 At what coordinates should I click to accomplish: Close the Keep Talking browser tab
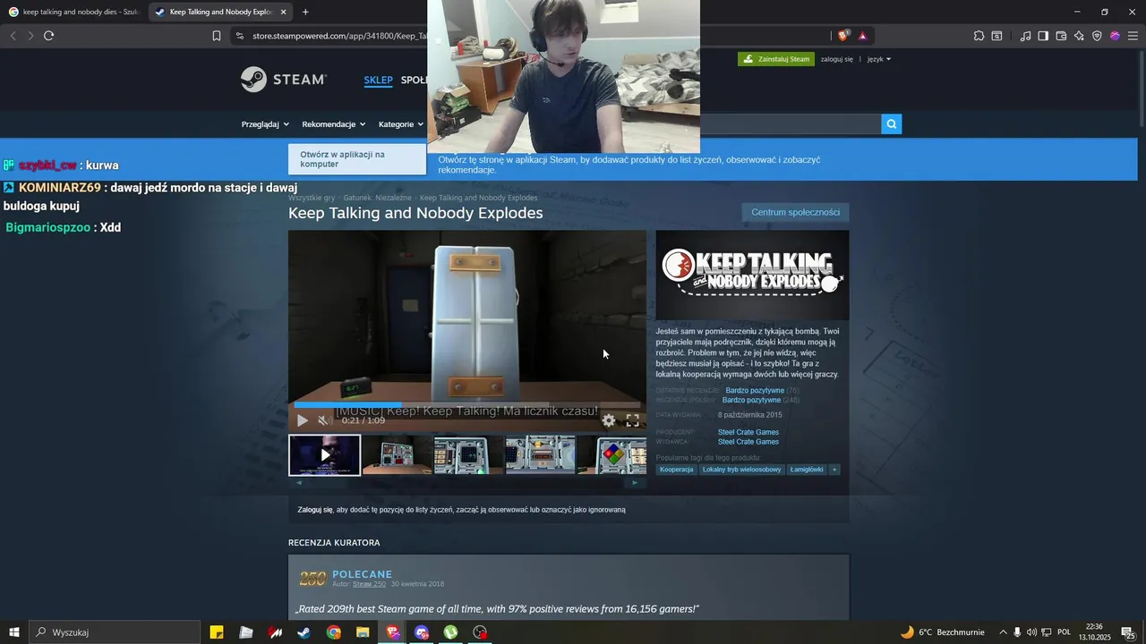click(x=284, y=13)
